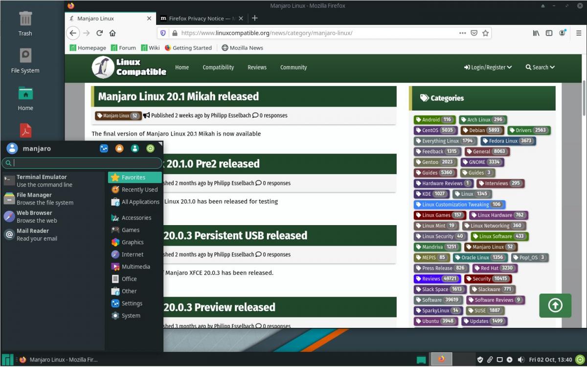Open the Manjaro Linux 20.1 Mikah article
This screenshot has width=587, height=367.
pyautogui.click(x=179, y=96)
